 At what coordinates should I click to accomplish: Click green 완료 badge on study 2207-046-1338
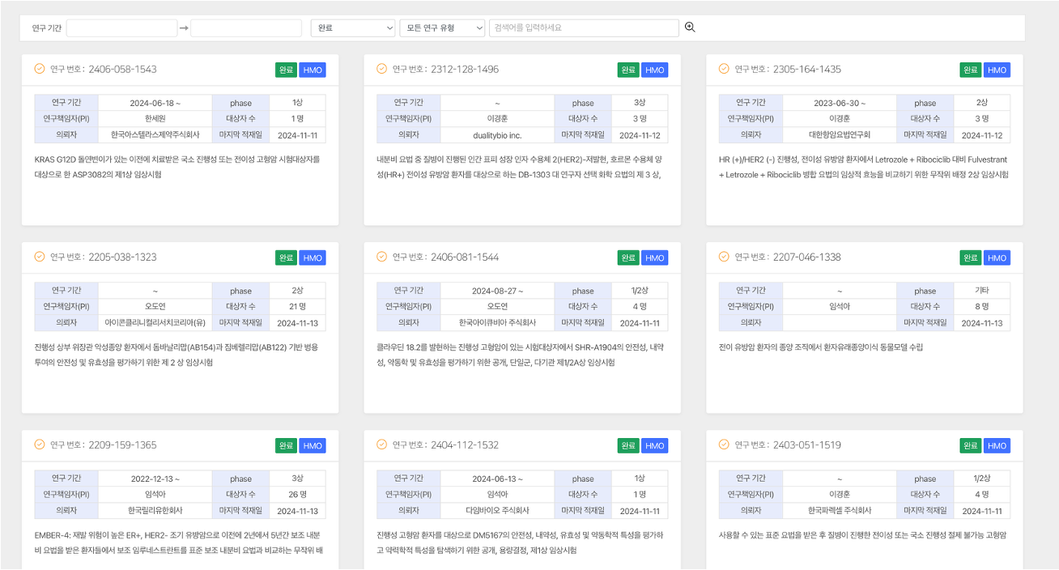[x=970, y=257]
